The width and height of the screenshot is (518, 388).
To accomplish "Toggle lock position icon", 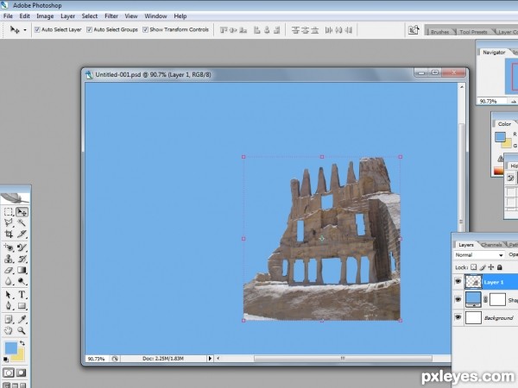I will click(491, 267).
